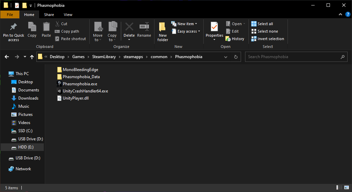Click Desktop in the address bar

pos(57,57)
